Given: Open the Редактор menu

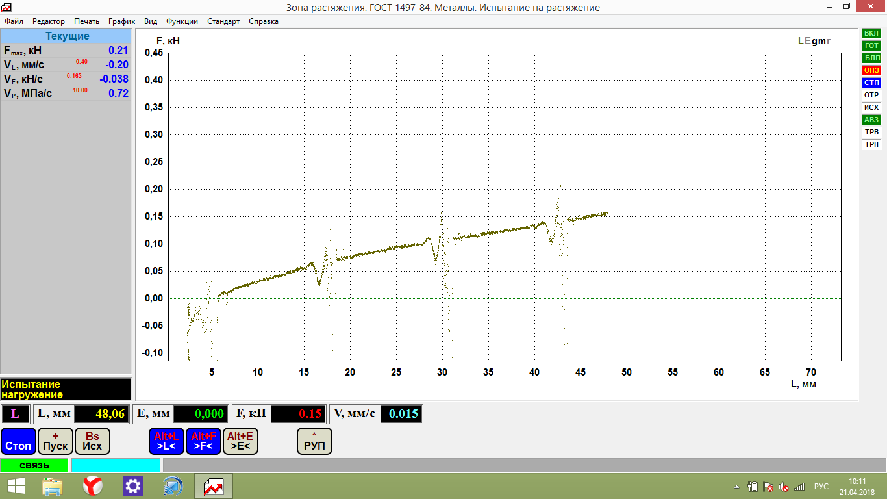Looking at the screenshot, I should pos(49,21).
